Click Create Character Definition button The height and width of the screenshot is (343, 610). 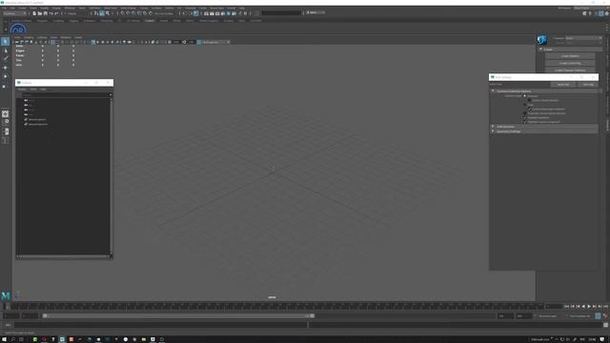pyautogui.click(x=570, y=70)
